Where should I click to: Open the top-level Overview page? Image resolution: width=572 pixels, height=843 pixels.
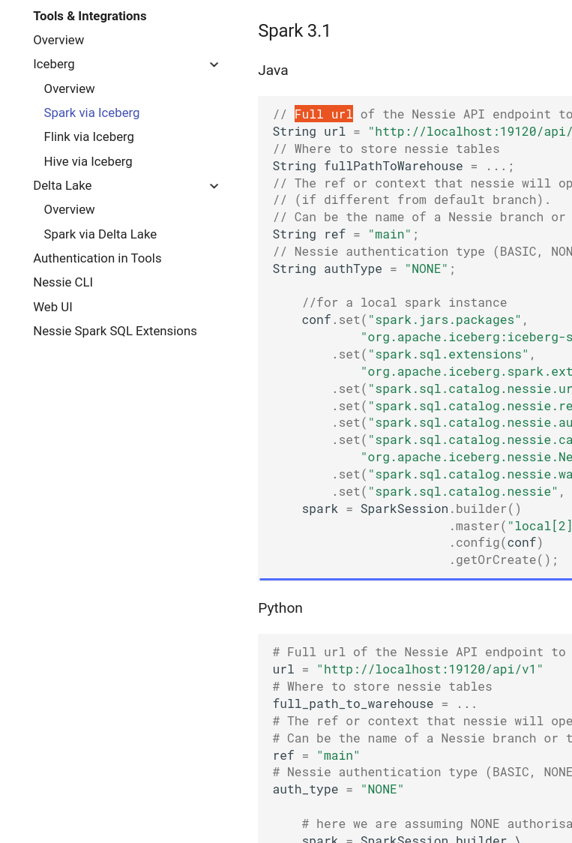[58, 40]
